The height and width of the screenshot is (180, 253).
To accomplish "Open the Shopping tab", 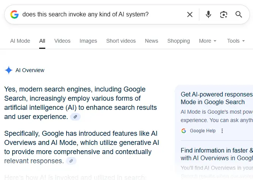I will pos(178,41).
